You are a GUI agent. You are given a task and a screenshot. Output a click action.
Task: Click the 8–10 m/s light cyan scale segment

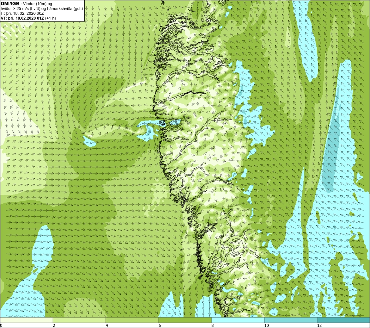tap(238, 320)
